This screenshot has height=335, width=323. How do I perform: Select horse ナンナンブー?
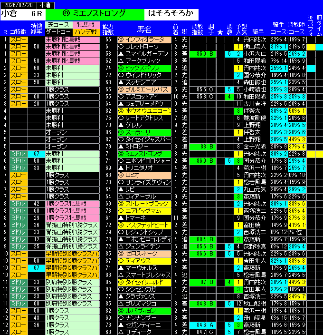click(x=144, y=318)
